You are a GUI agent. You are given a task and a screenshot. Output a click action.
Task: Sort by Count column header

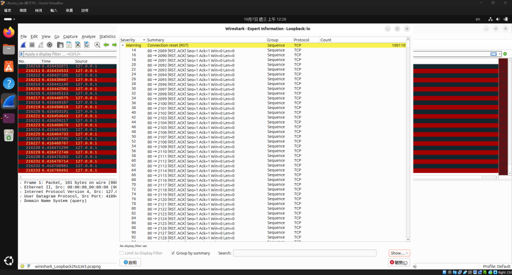point(362,40)
